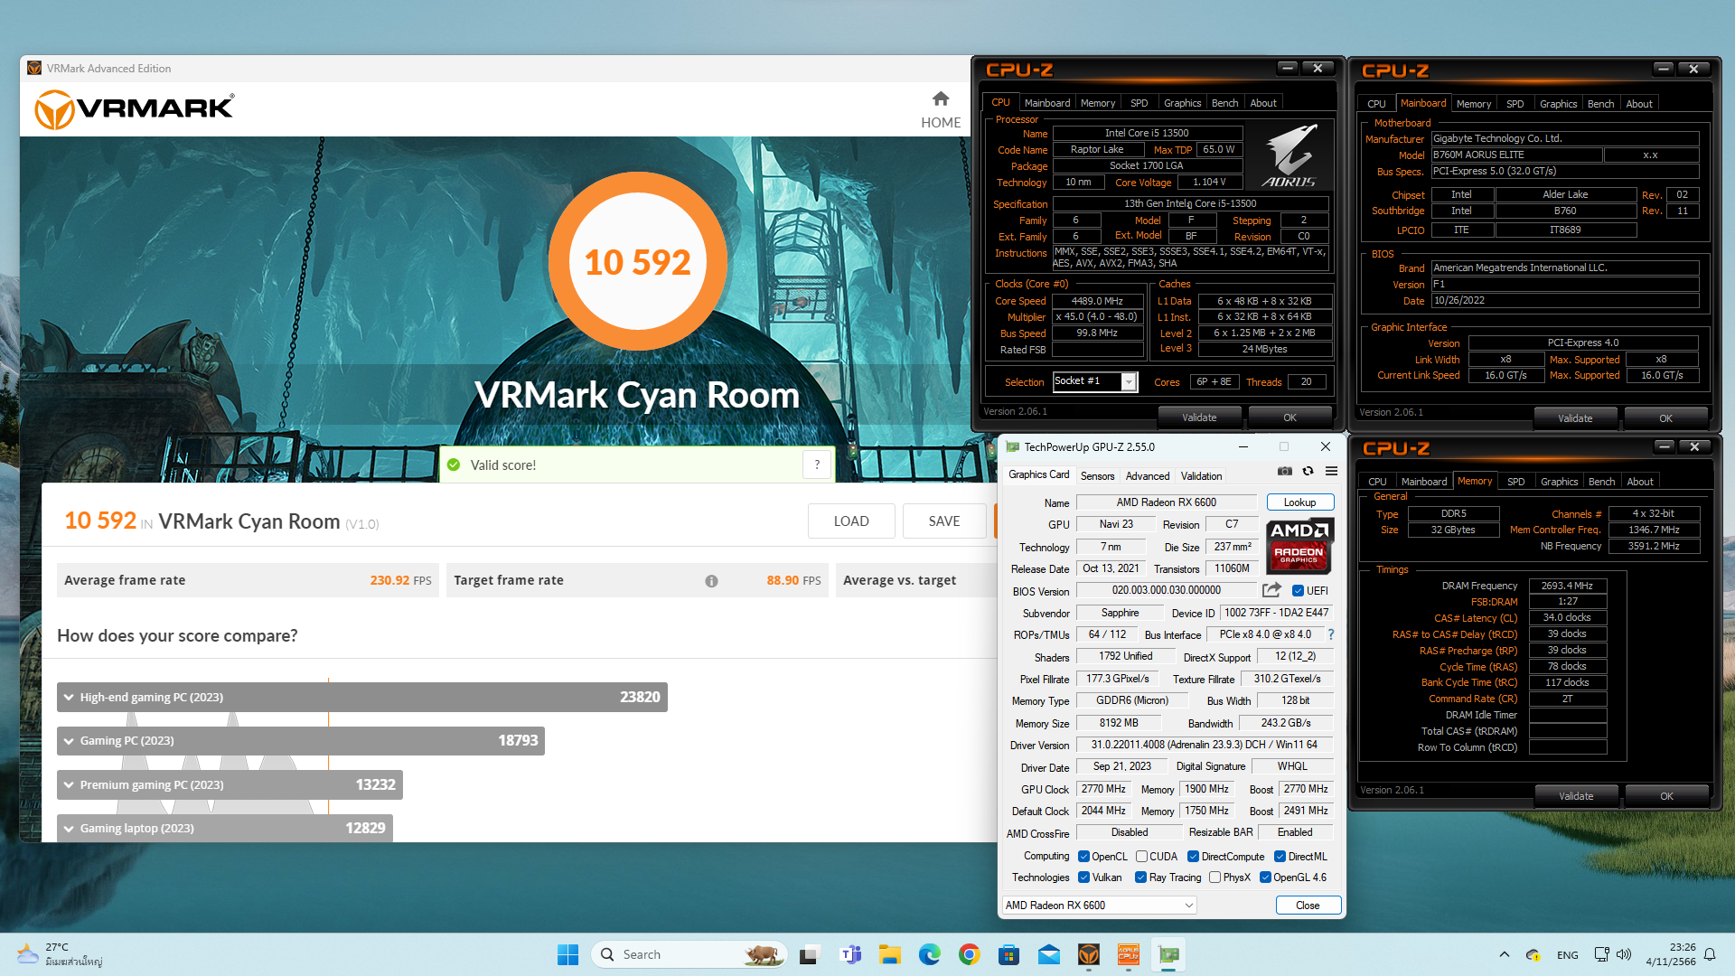Switch to Validation tab in GPU-Z
Viewport: 1735px width, 976px height.
click(1201, 476)
